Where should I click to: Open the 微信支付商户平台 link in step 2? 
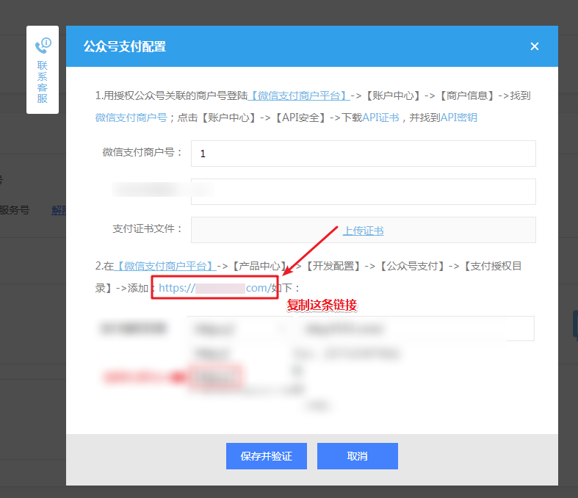point(165,266)
